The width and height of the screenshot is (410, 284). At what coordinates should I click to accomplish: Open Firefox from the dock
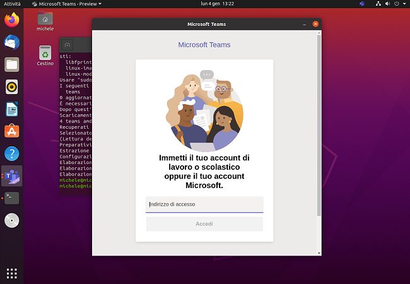[12, 20]
